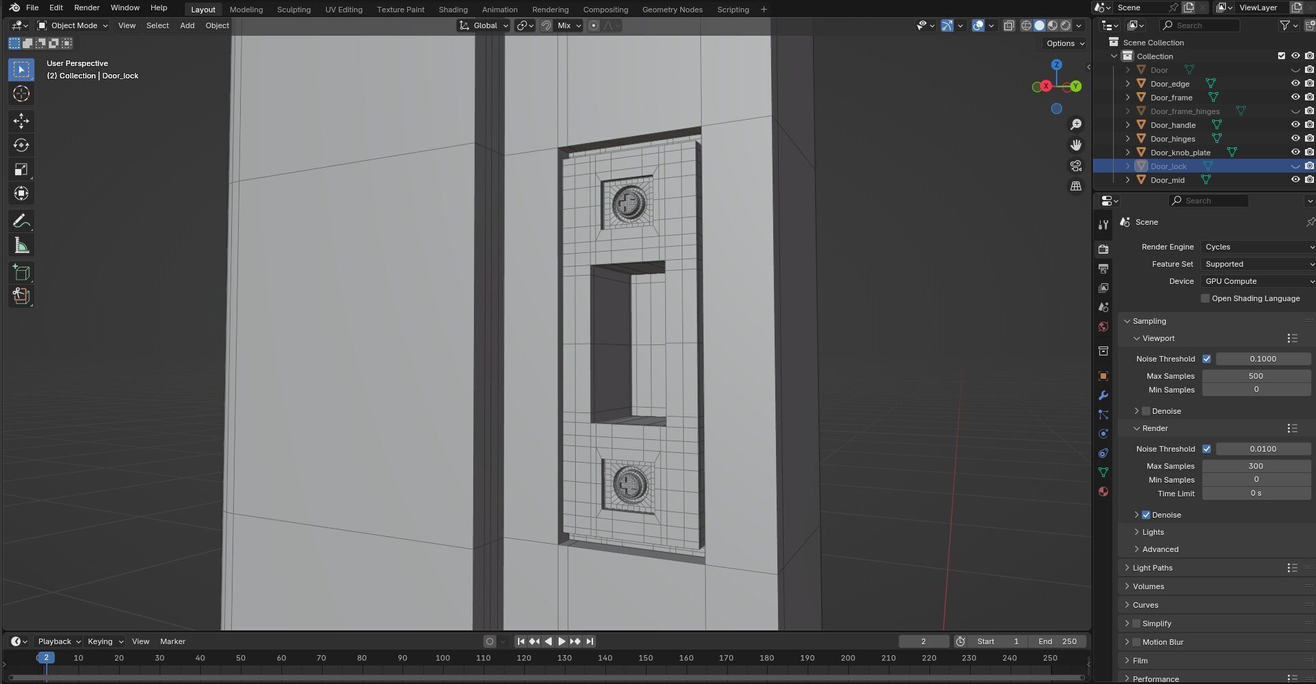Toggle X-ray display
Viewport: 1316px width, 684px height.
(x=1008, y=25)
